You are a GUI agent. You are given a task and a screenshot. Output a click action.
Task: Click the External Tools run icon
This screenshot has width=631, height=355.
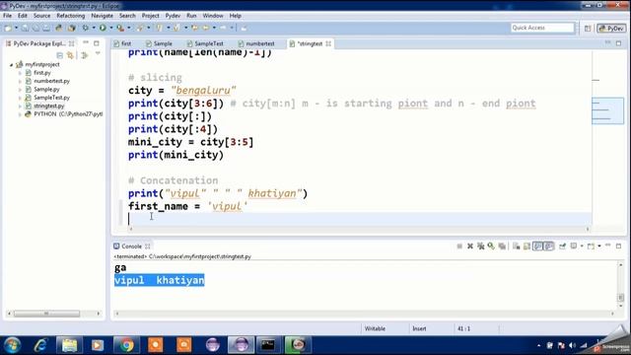click(120, 28)
